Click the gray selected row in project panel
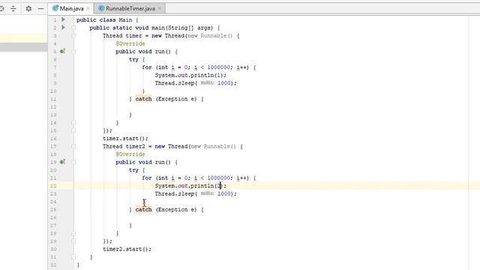Viewport: 480px width, 270px height. [x=23, y=46]
